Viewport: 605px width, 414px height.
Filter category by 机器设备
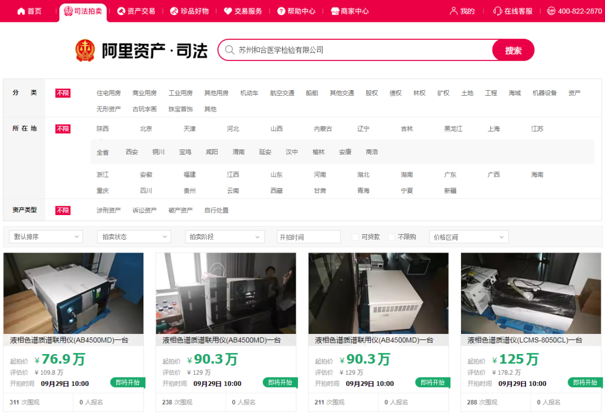pos(544,93)
